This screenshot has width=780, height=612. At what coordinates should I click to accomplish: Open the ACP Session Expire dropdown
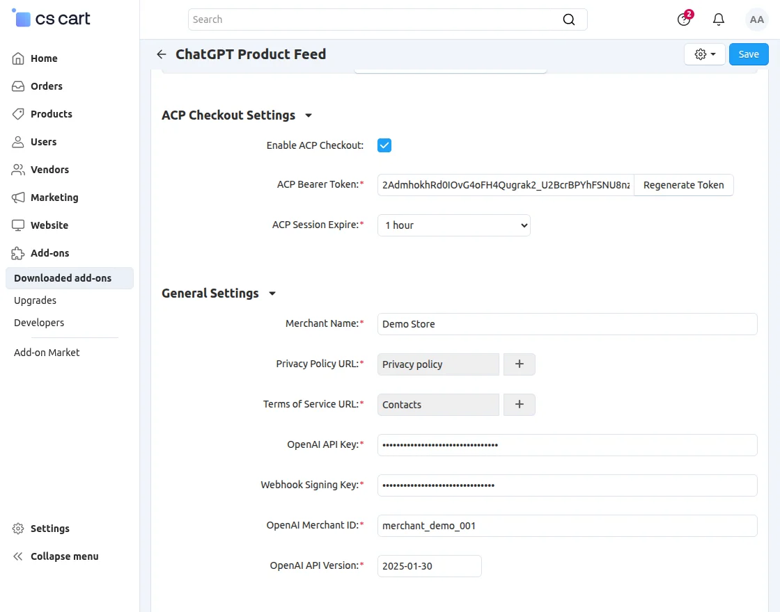453,225
